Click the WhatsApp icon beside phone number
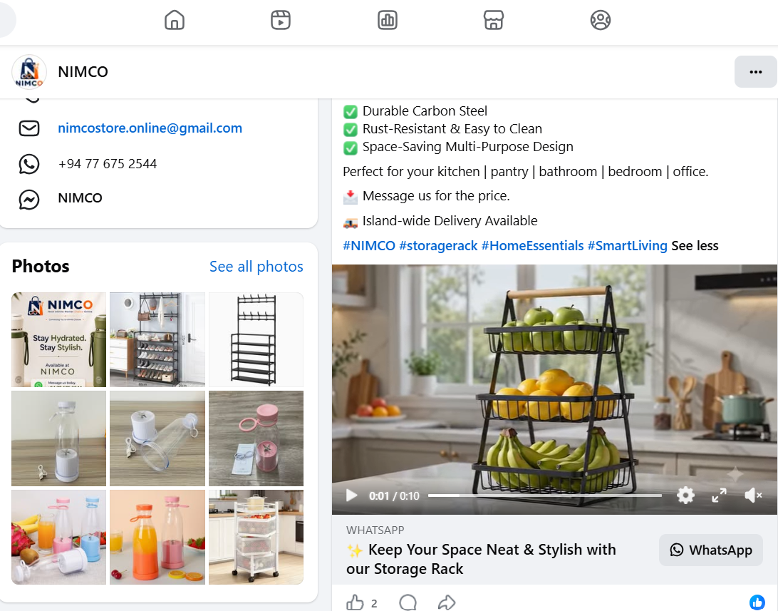 pyautogui.click(x=29, y=164)
